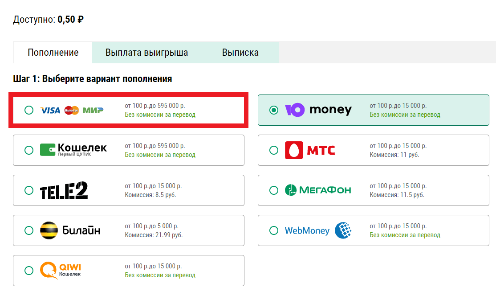Click heading 'Шаг 1: Выберите вариант пополнения'
The height and width of the screenshot is (300, 496).
92,78
